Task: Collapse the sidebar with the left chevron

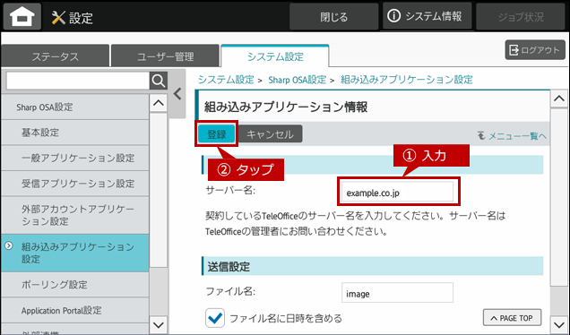Action: 177,94
